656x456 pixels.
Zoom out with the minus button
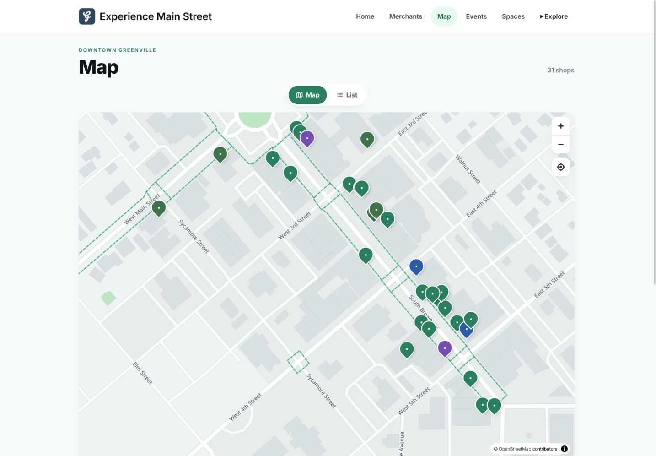tap(561, 144)
